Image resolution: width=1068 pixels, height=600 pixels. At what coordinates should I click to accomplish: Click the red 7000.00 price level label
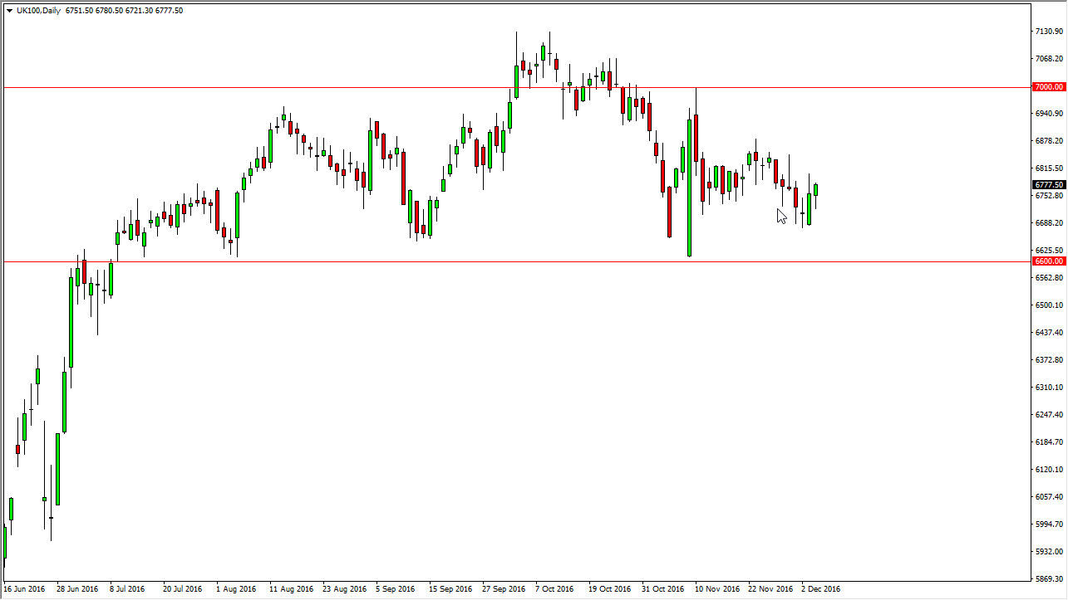[x=1048, y=87]
